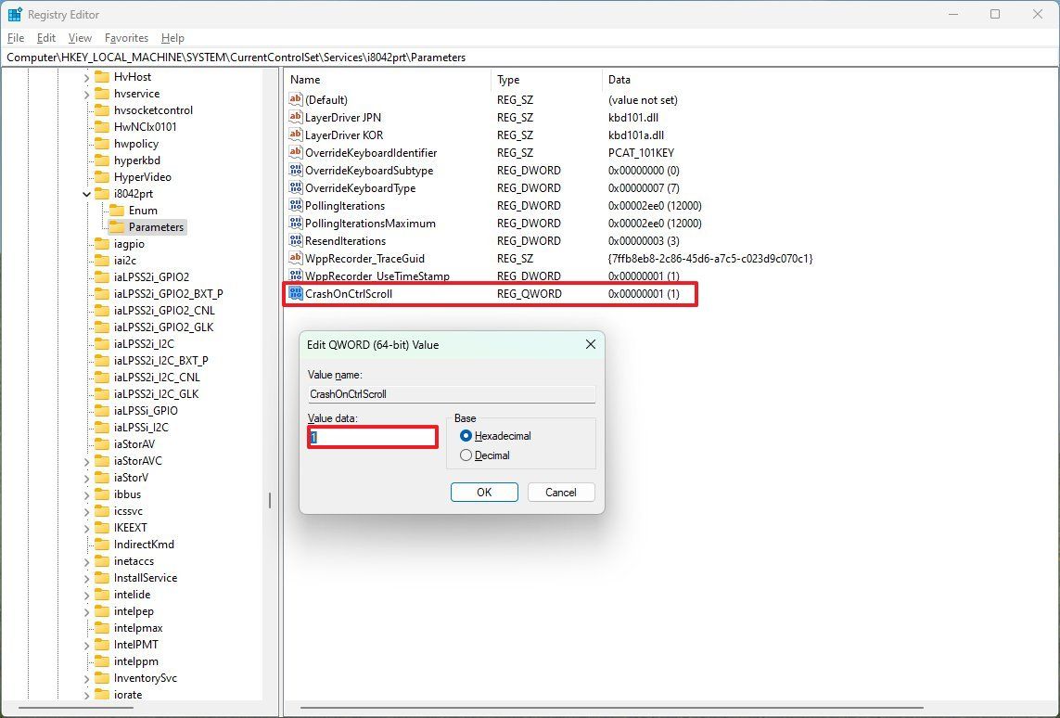Expand the InstallService tree node
Image resolution: width=1060 pixels, height=718 pixels.
pos(86,578)
